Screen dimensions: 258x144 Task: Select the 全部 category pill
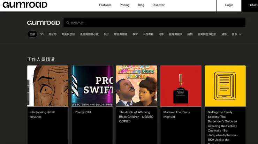(x=32, y=34)
